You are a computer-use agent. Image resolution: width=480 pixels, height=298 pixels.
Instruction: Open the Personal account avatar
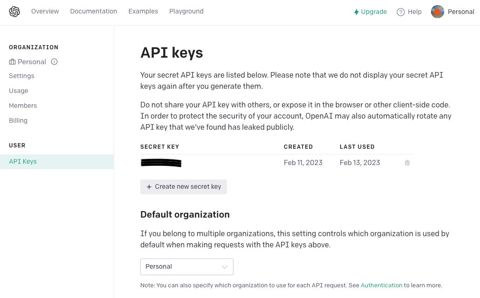coord(438,12)
